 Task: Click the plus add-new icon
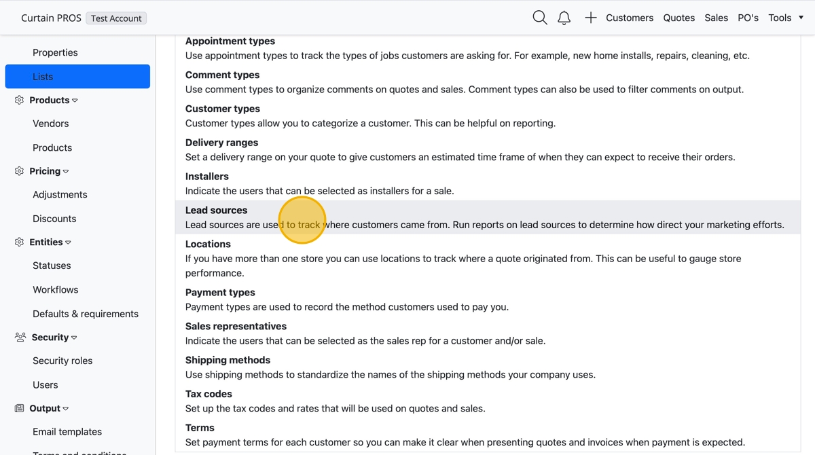[591, 18]
